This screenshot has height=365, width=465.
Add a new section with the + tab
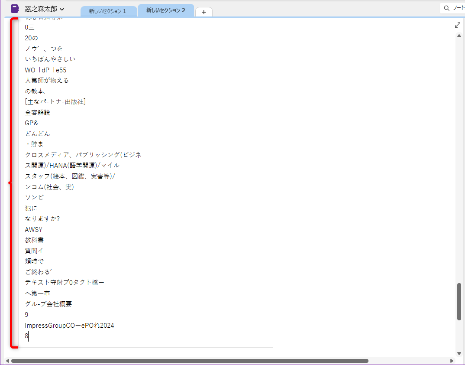coord(203,12)
